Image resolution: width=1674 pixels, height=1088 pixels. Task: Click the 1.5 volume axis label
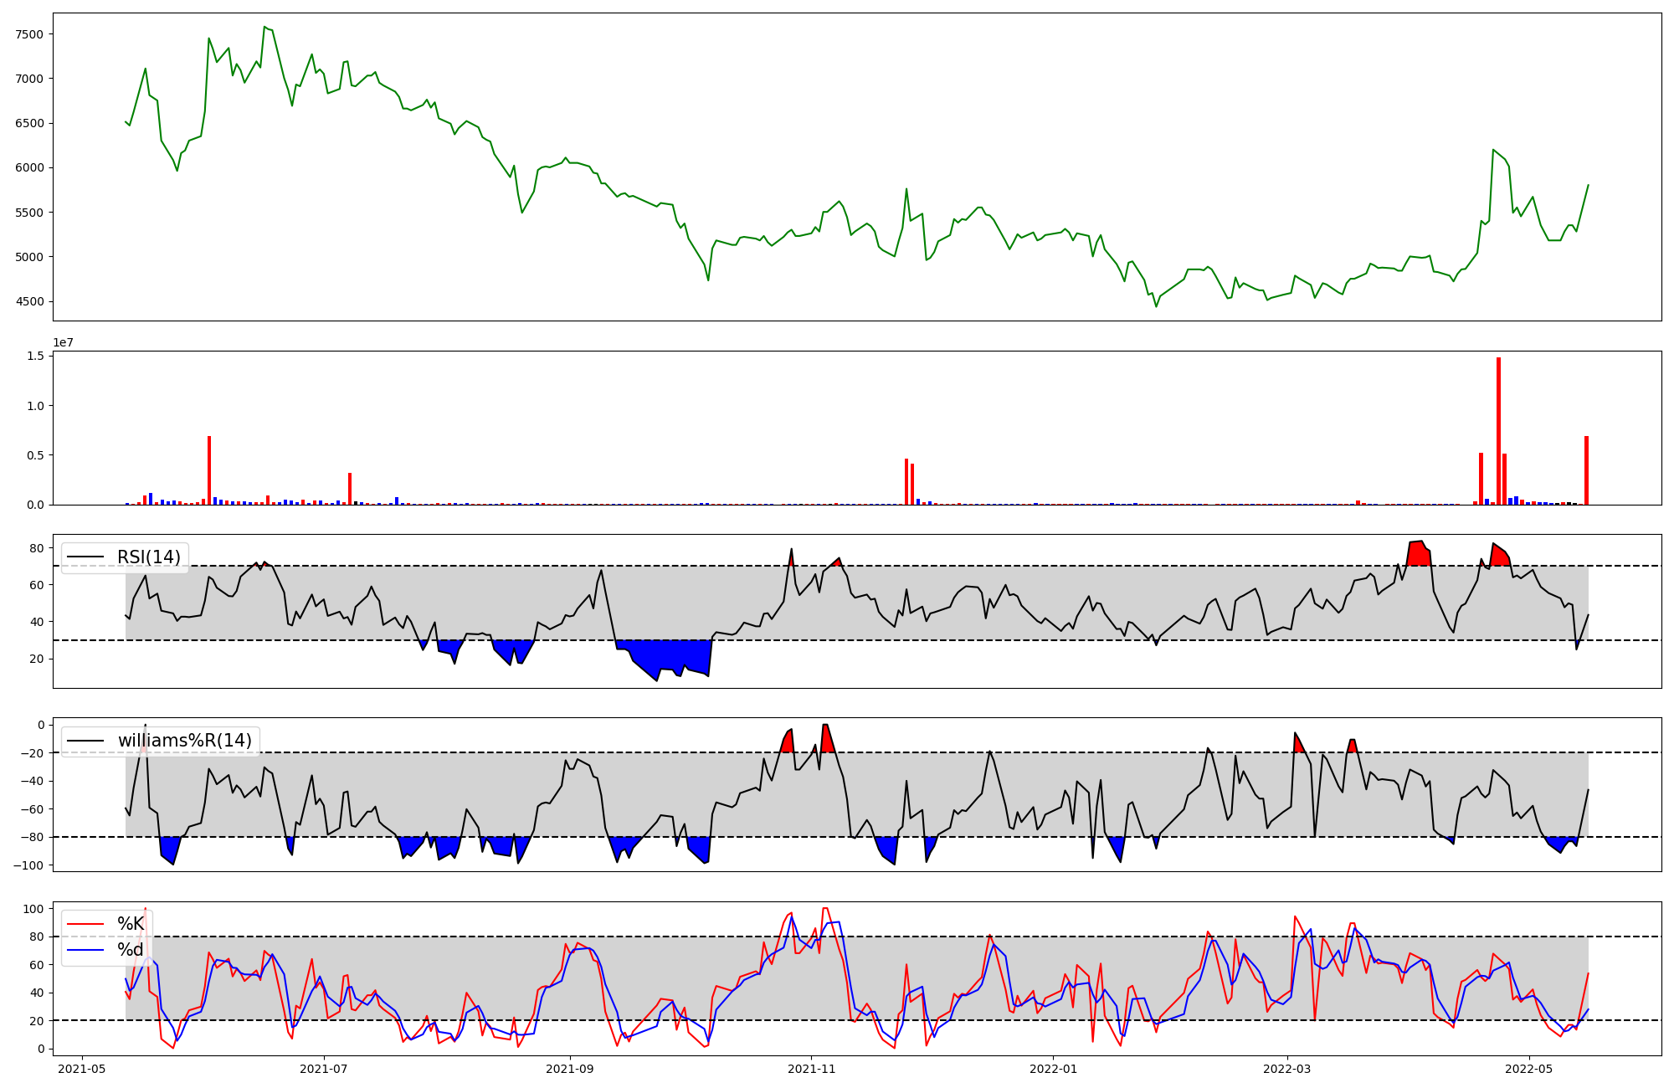tap(35, 357)
